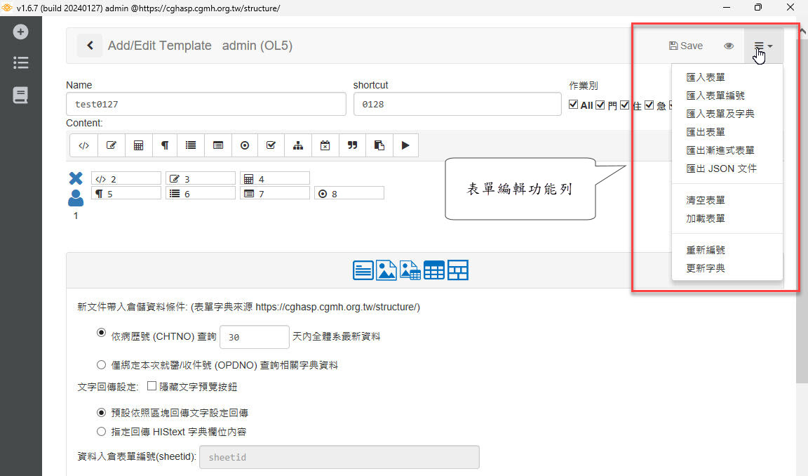Click the calculator icon in content toolbar
This screenshot has height=476, width=808.
138,145
